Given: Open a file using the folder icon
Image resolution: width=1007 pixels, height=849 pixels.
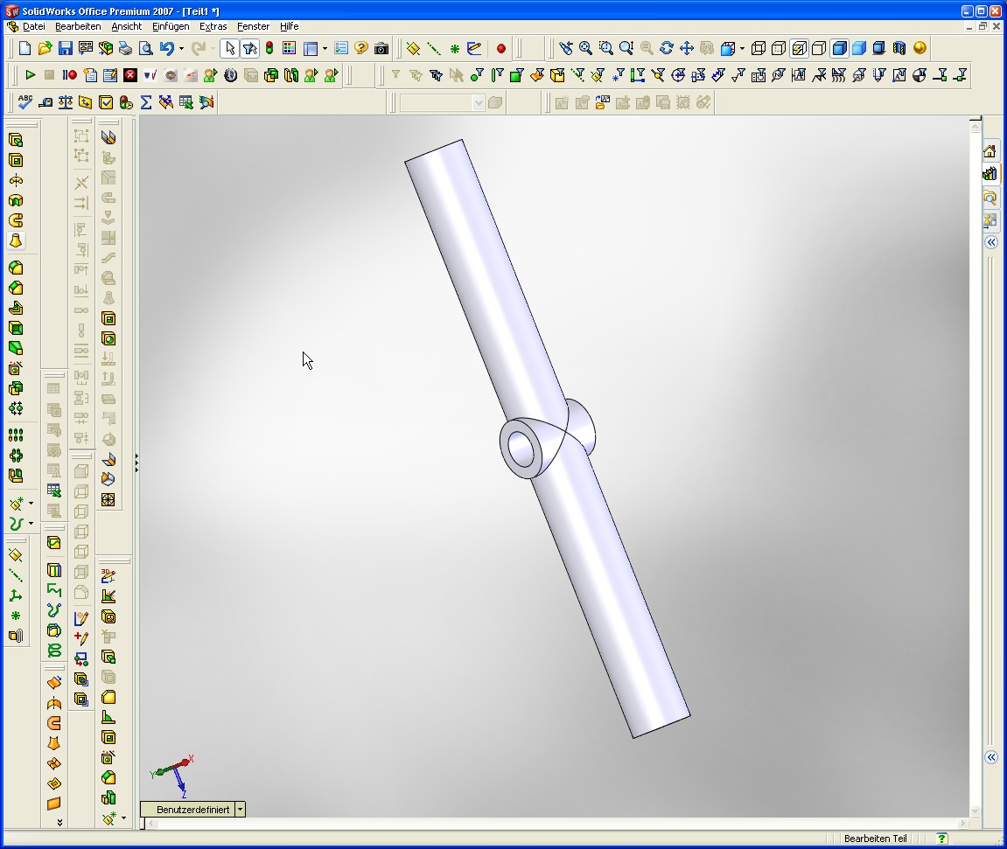Looking at the screenshot, I should 45,48.
